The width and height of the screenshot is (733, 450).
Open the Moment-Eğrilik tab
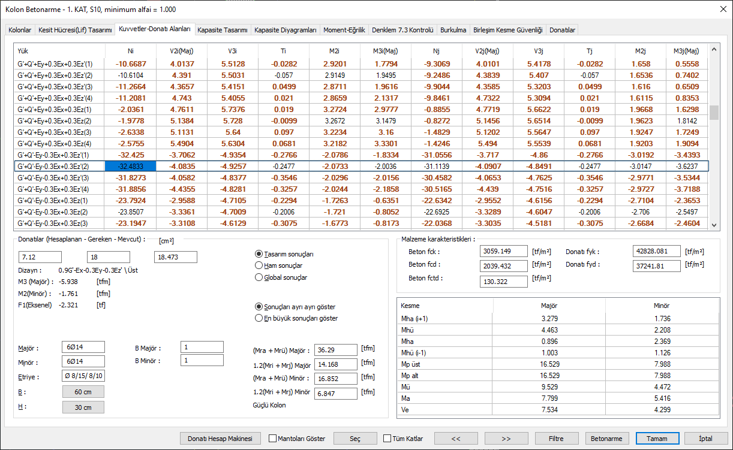[x=344, y=30]
